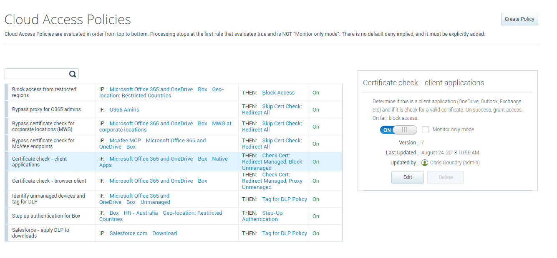This screenshot has height=258, width=557.
Task: Click 'Check Cert: Redirect Managed, Block Unmanaged' link
Action: 272,162
